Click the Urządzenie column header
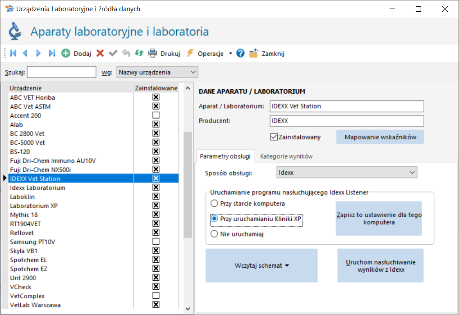The height and width of the screenshot is (315, 459). 71,88
